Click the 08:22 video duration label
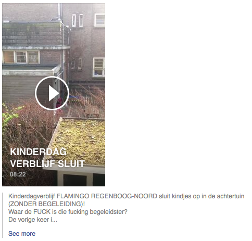Screen dimensions: 252x241 coord(18,174)
